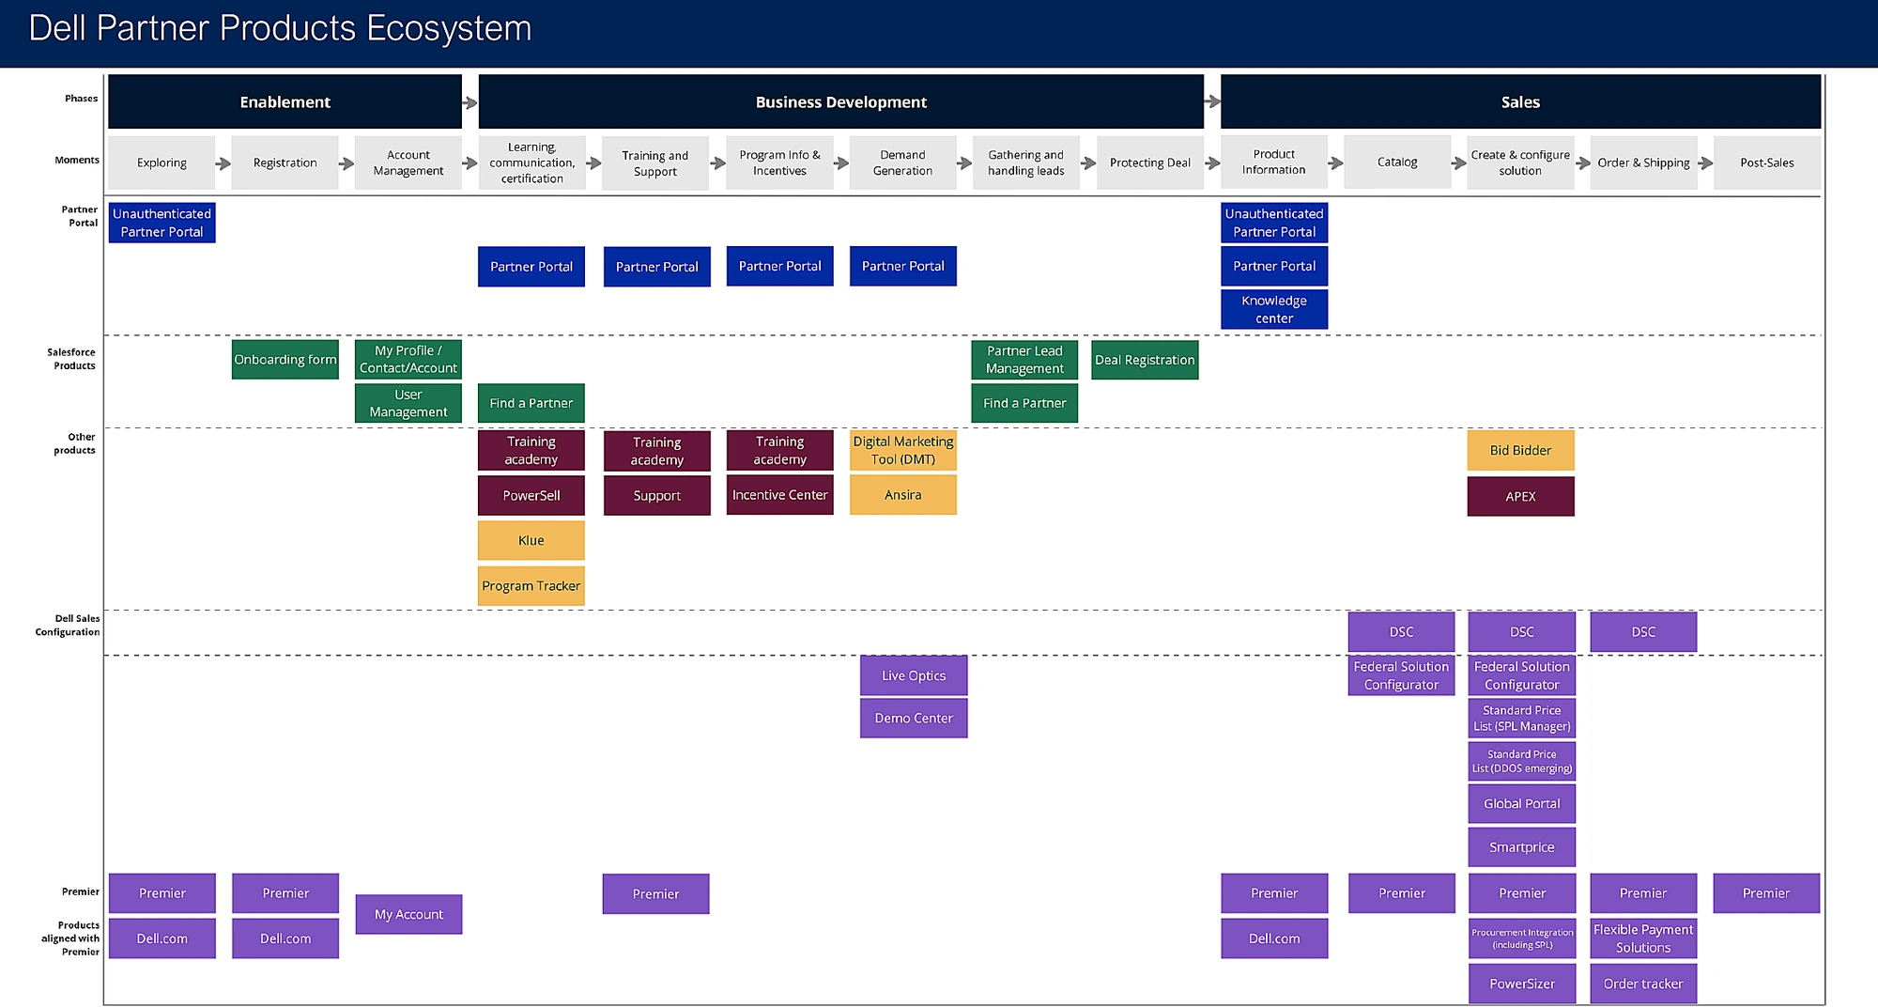Viewport: 1878px width, 1007px height.
Task: Click Gathering and handling leads moment
Action: (x=1025, y=163)
